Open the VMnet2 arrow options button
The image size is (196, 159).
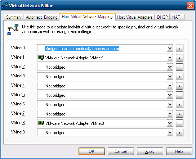pyautogui.click(x=179, y=67)
